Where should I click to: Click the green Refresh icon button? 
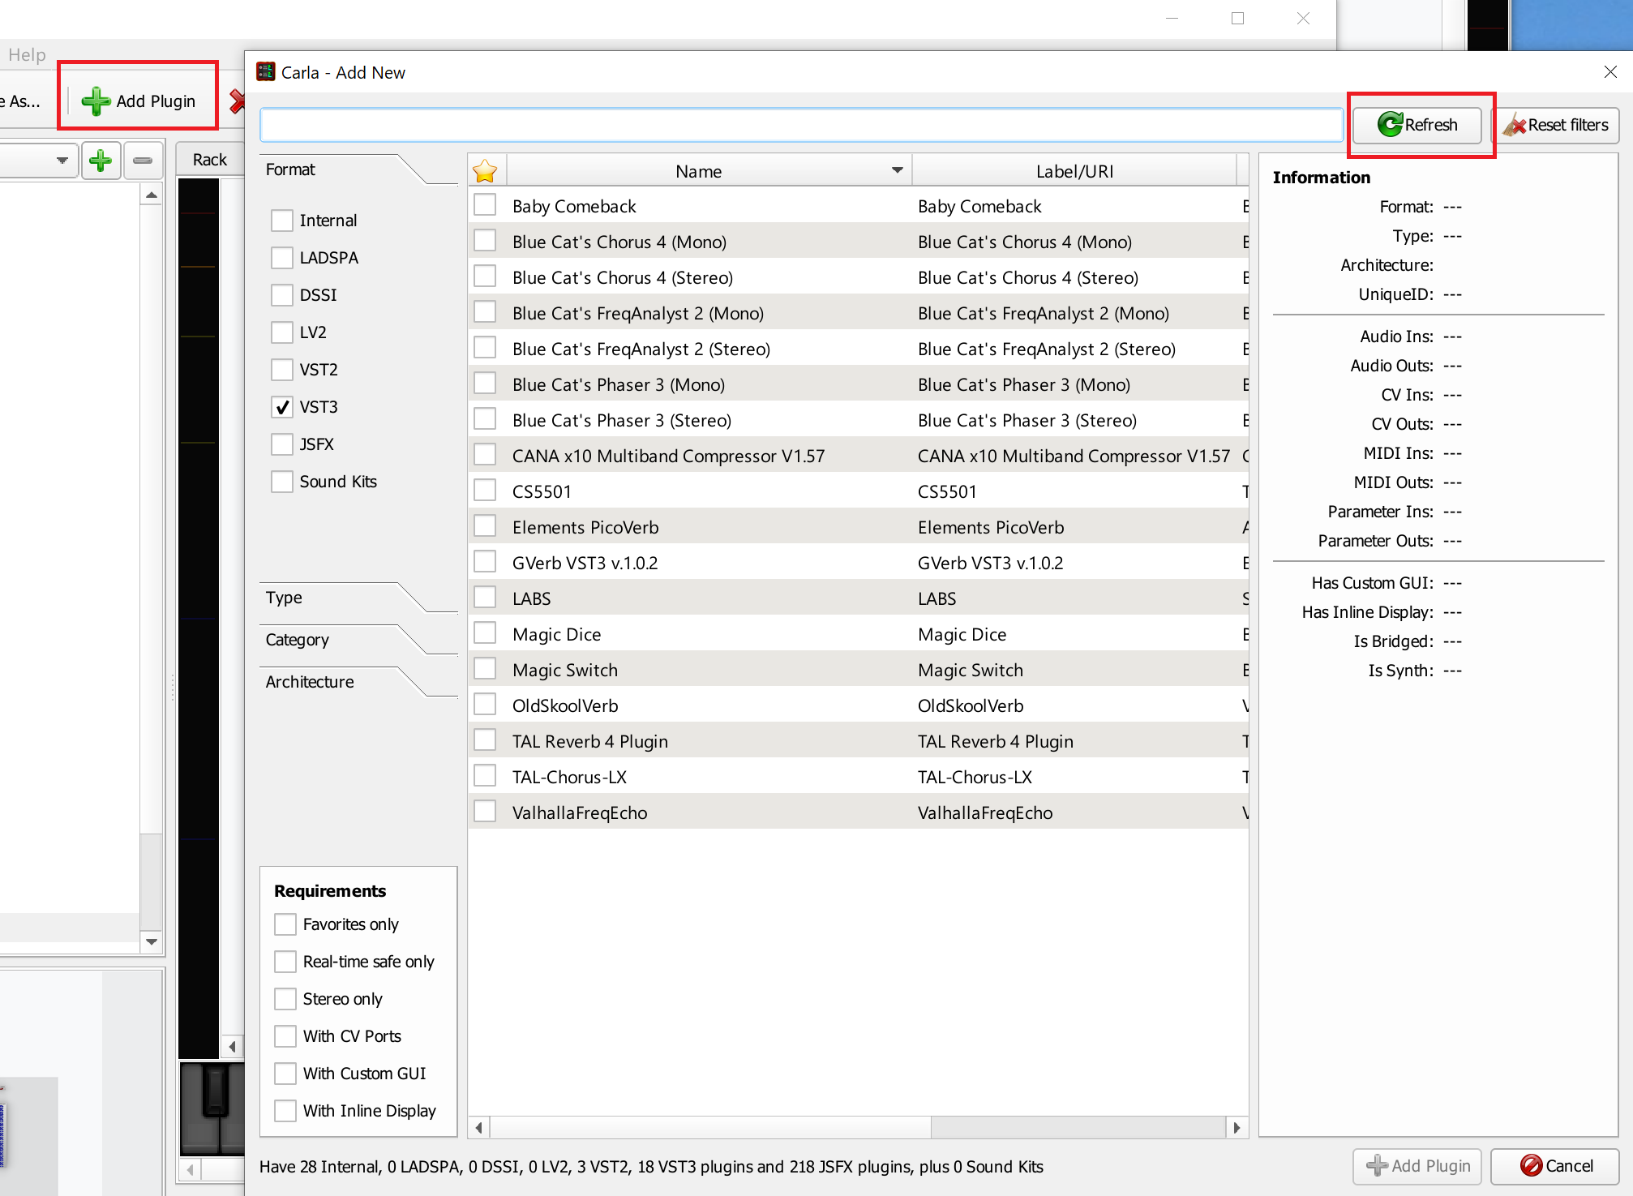pyautogui.click(x=1390, y=125)
